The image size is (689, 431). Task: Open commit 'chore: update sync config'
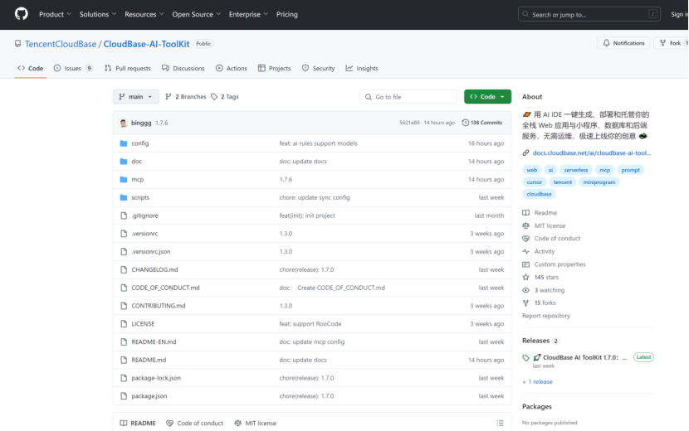click(315, 197)
